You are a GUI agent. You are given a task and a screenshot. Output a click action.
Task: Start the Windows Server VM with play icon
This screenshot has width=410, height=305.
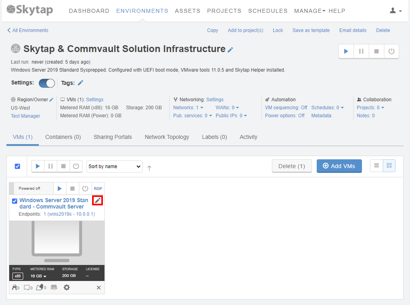click(x=60, y=189)
